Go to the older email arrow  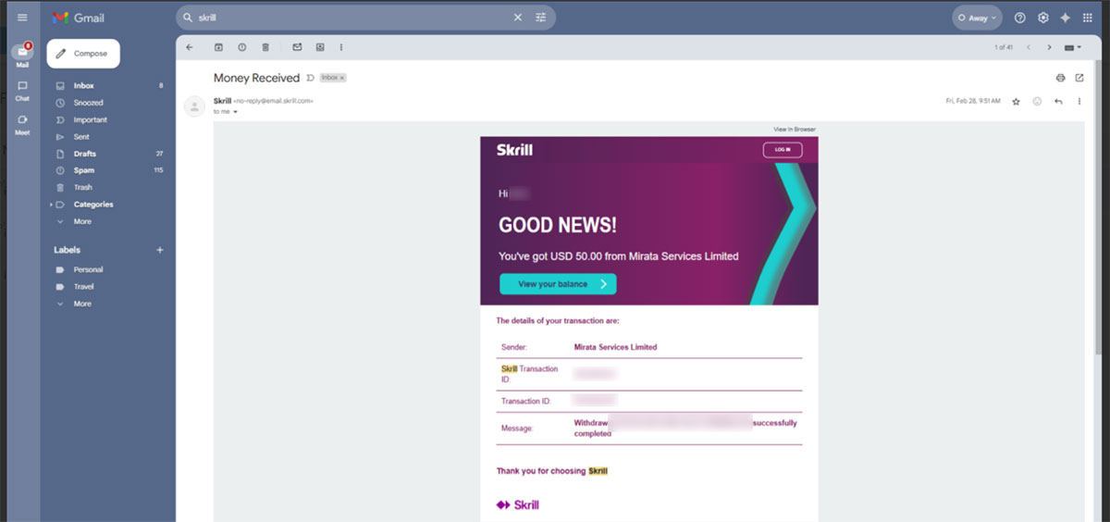click(1050, 47)
